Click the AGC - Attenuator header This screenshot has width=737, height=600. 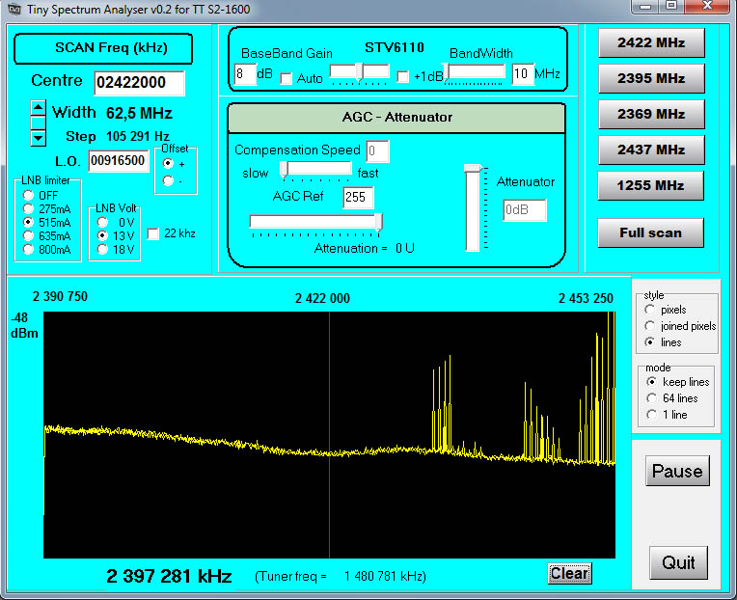(396, 118)
